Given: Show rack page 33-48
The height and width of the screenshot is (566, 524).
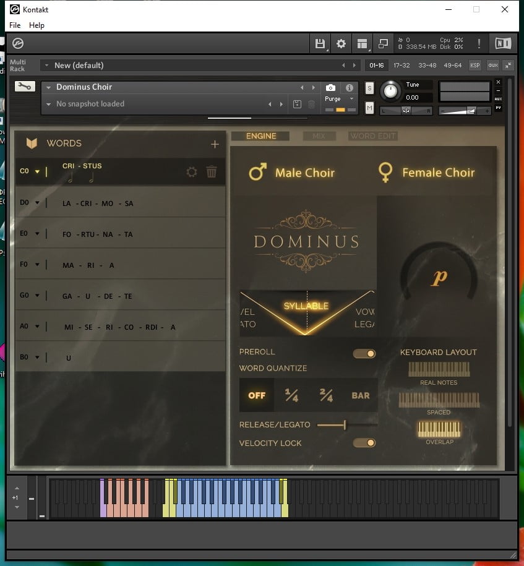Looking at the screenshot, I should [x=427, y=66].
